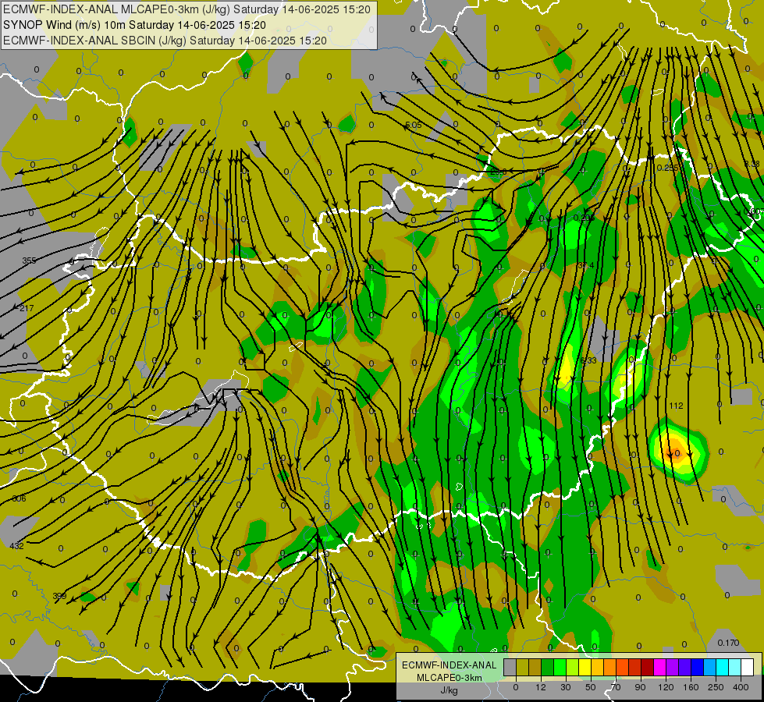Click the map value 399
Screen dimensions: 764x702
pyautogui.click(x=59, y=596)
